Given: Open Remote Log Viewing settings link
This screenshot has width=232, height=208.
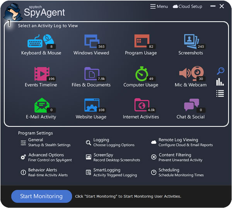Looking at the screenshot, I should [186, 142].
